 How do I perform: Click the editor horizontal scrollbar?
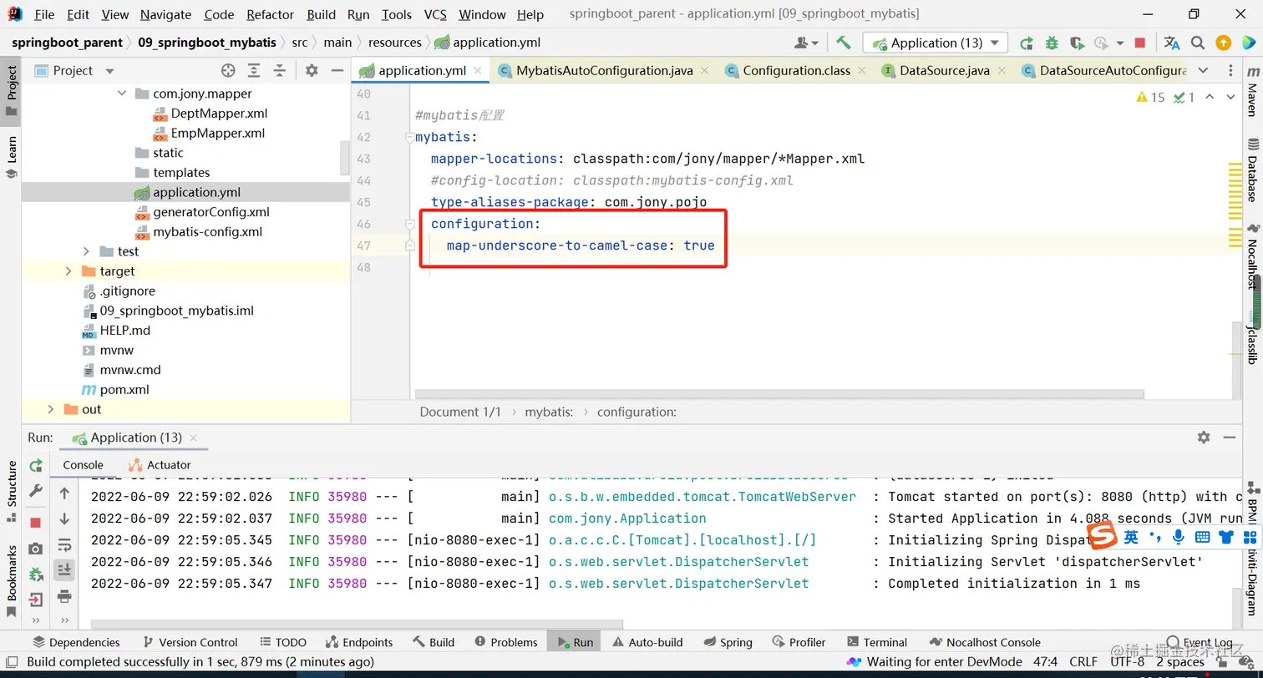(779, 394)
